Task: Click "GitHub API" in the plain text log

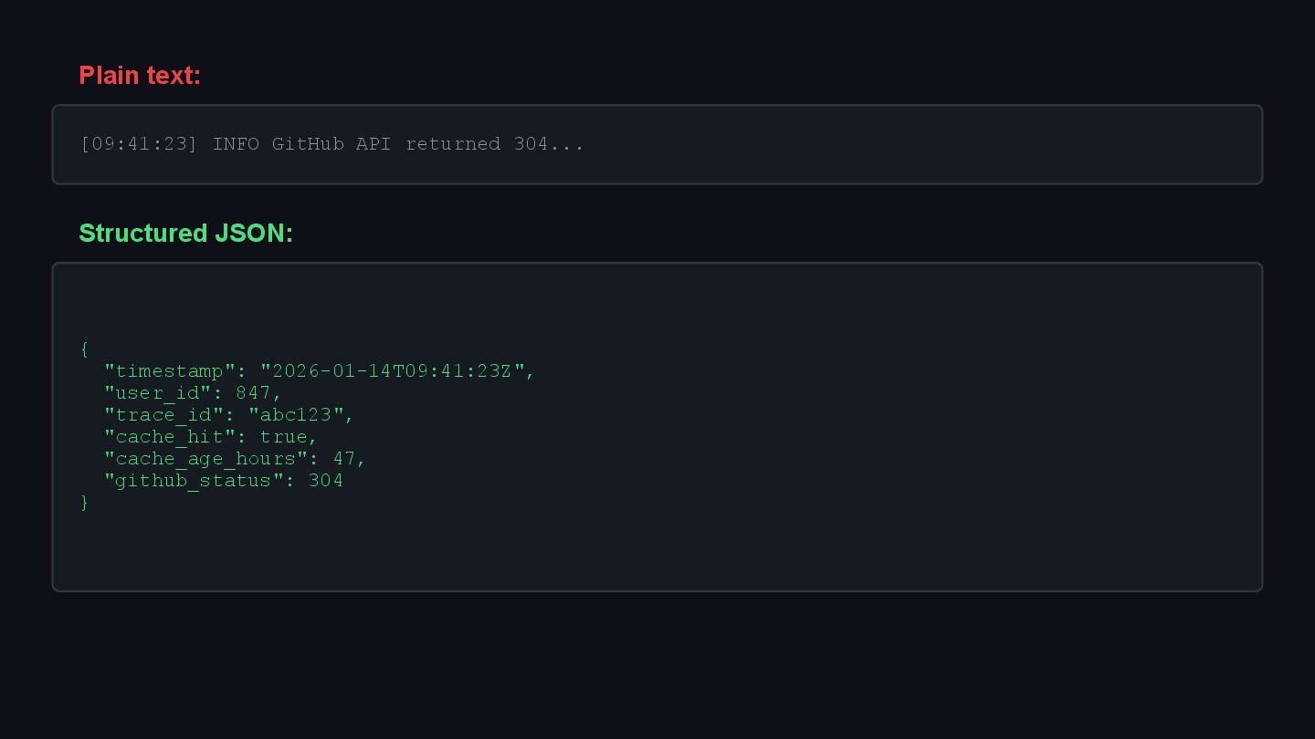Action: pyautogui.click(x=331, y=144)
